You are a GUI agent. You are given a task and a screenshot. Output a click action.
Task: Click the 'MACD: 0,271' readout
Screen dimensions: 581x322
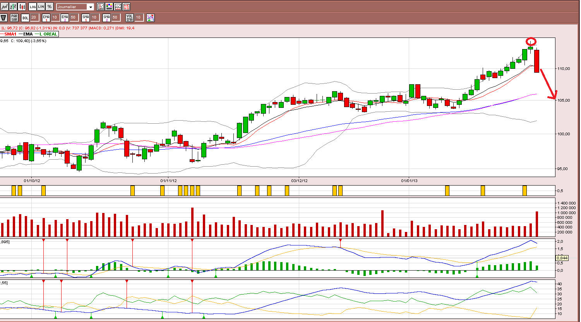[102, 28]
